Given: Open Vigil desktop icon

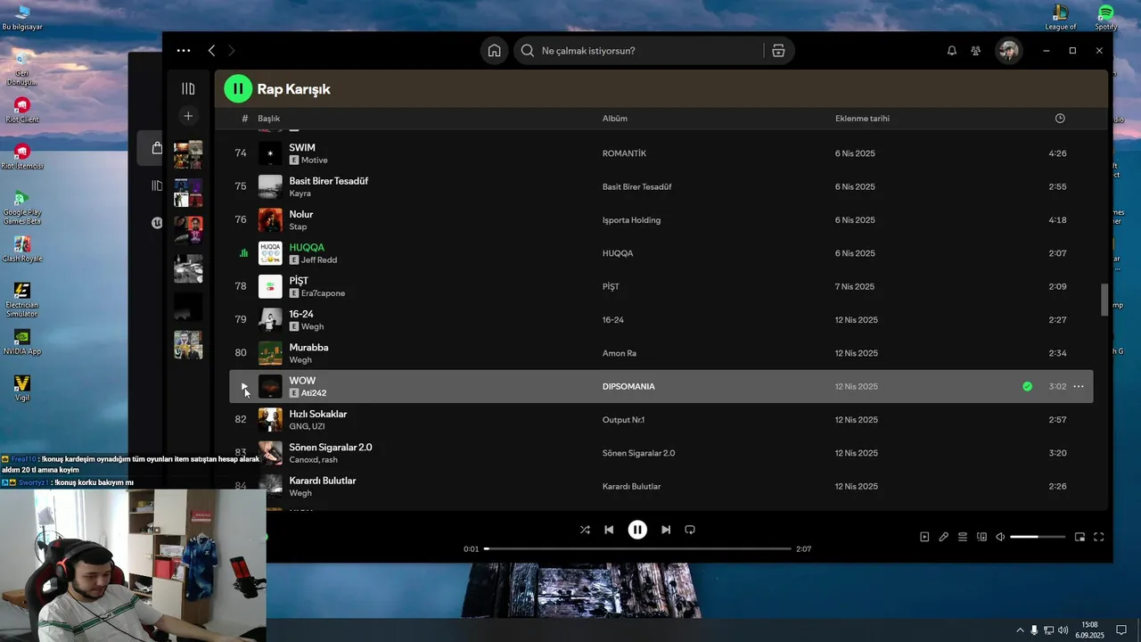Looking at the screenshot, I should click(22, 388).
